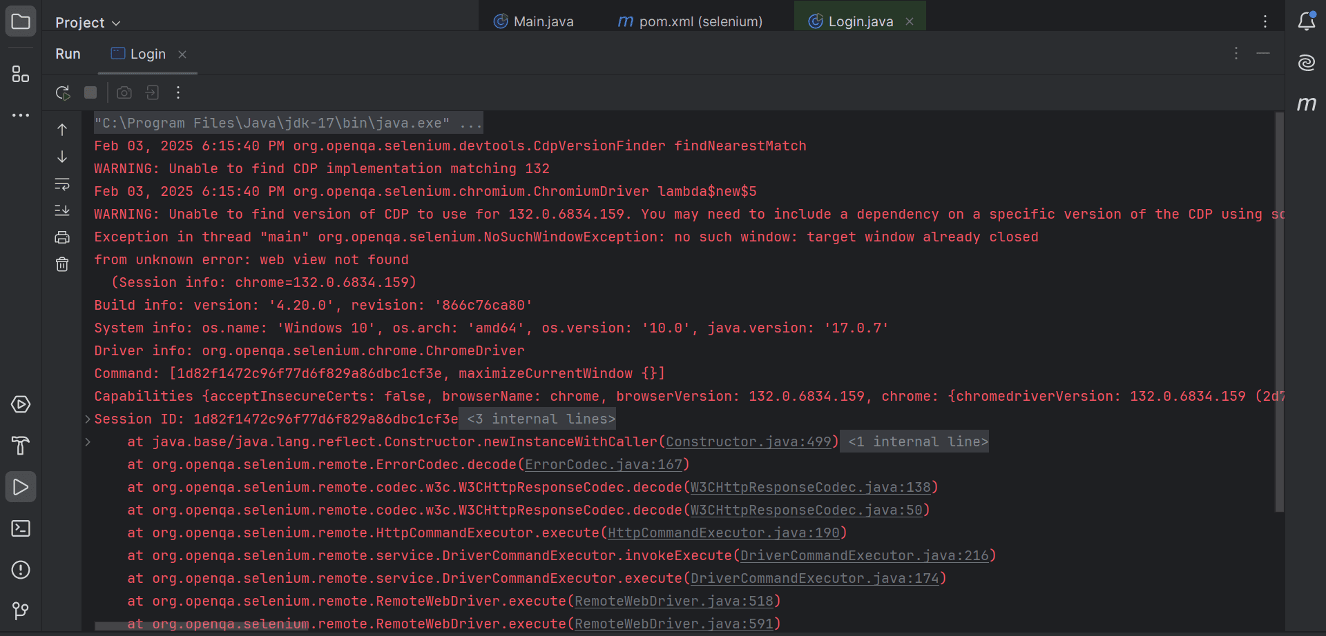Toggle scroll to end in console
Image resolution: width=1326 pixels, height=636 pixels.
point(62,210)
